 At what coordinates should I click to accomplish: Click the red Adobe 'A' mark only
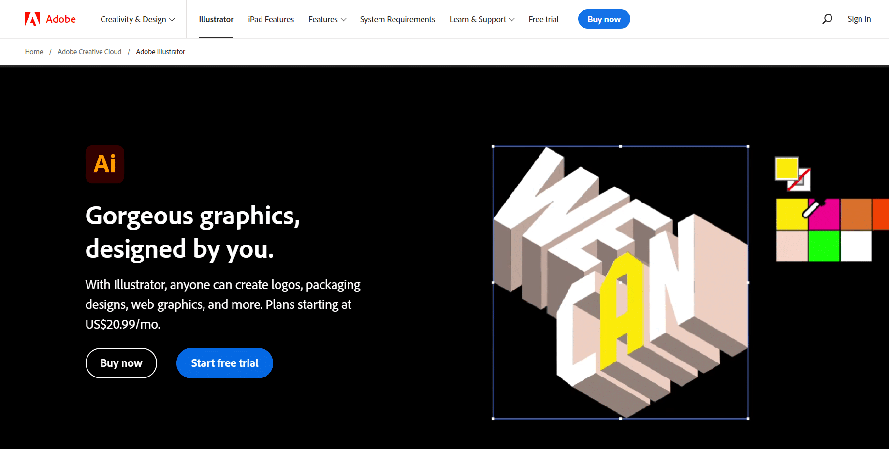[32, 19]
